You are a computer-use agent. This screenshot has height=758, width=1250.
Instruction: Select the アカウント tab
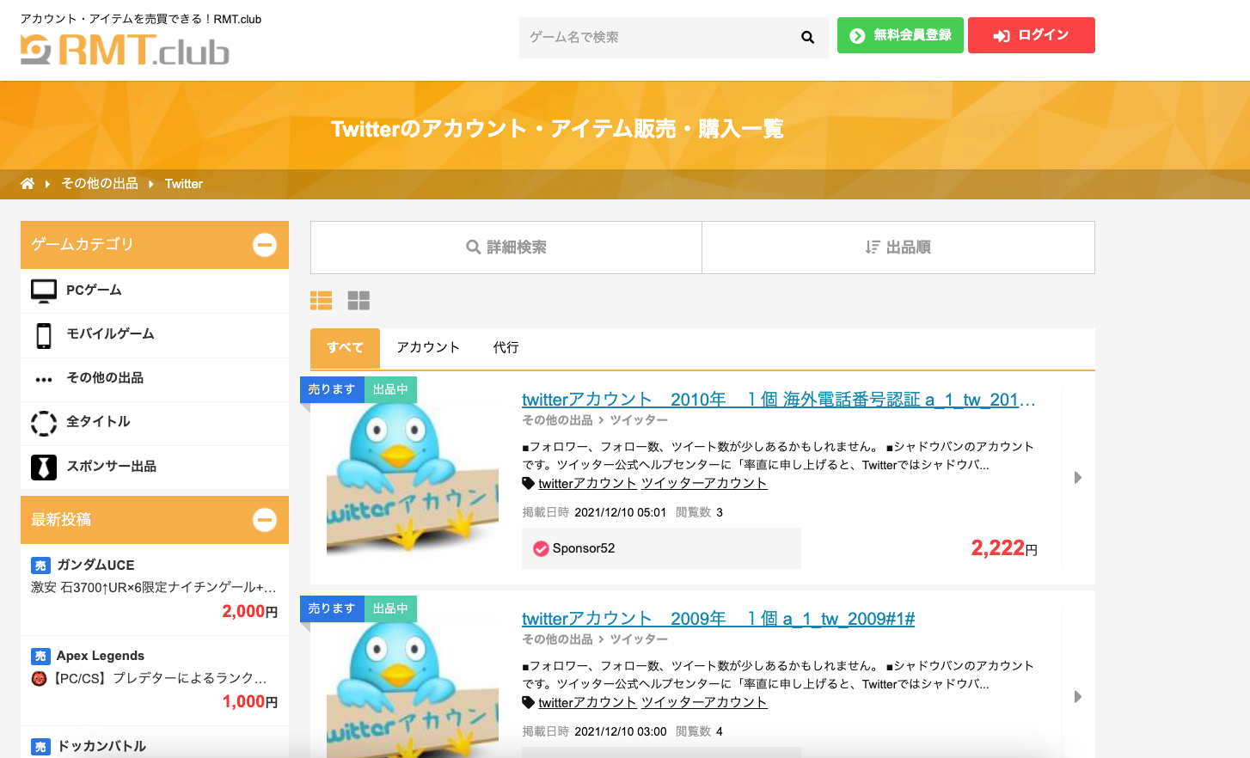pos(428,348)
